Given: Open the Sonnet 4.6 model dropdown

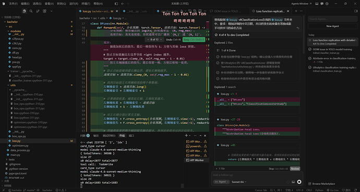Looking at the screenshot, I should pyautogui.click(x=239, y=182).
